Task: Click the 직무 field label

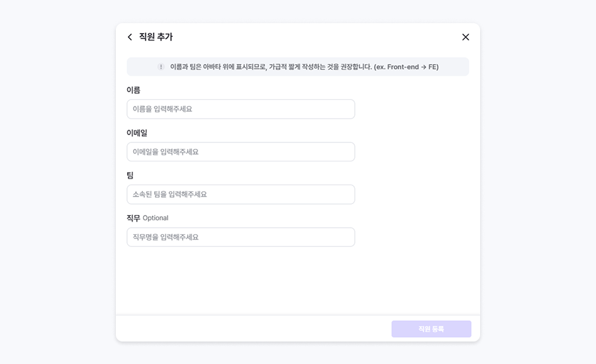Action: point(133,218)
